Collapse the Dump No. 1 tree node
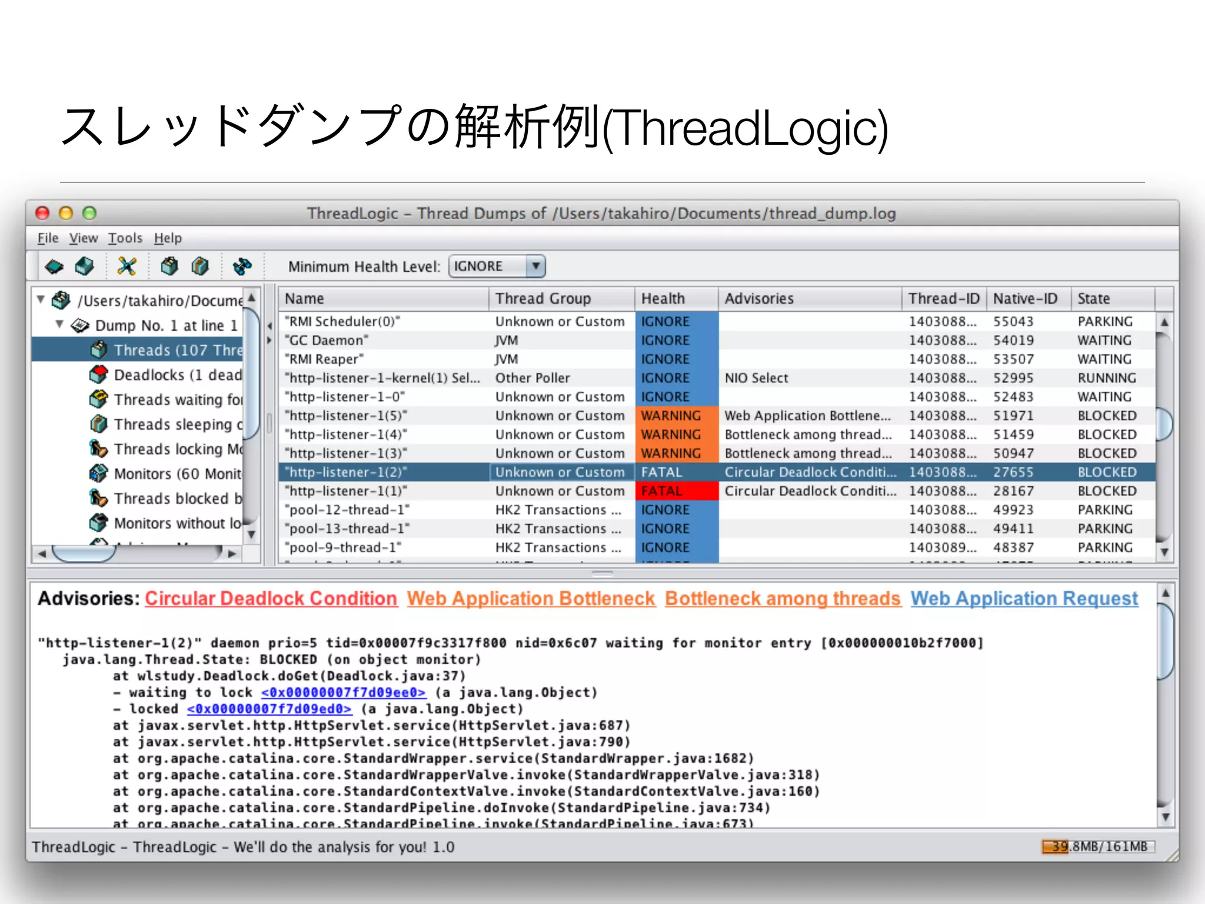The width and height of the screenshot is (1205, 904). tap(59, 324)
